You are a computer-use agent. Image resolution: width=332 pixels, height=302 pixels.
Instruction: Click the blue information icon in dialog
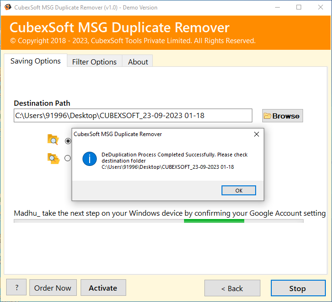pyautogui.click(x=90, y=159)
